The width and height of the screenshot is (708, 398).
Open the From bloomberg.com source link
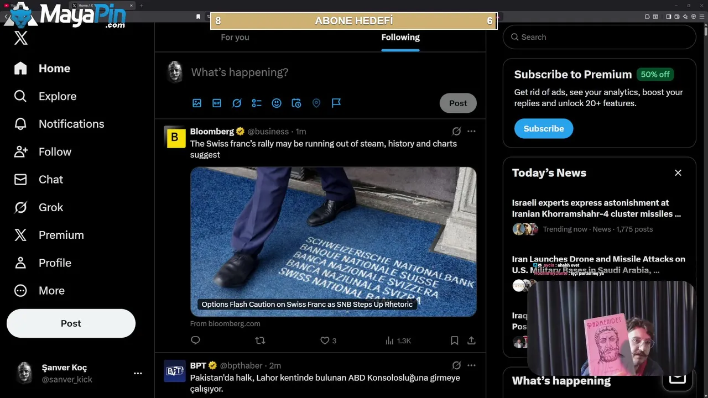point(225,323)
